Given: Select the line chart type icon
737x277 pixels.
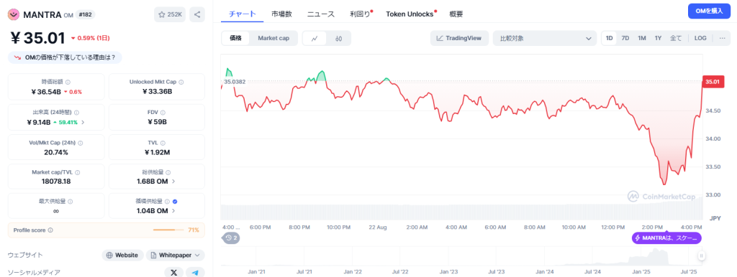Looking at the screenshot, I should coord(315,39).
